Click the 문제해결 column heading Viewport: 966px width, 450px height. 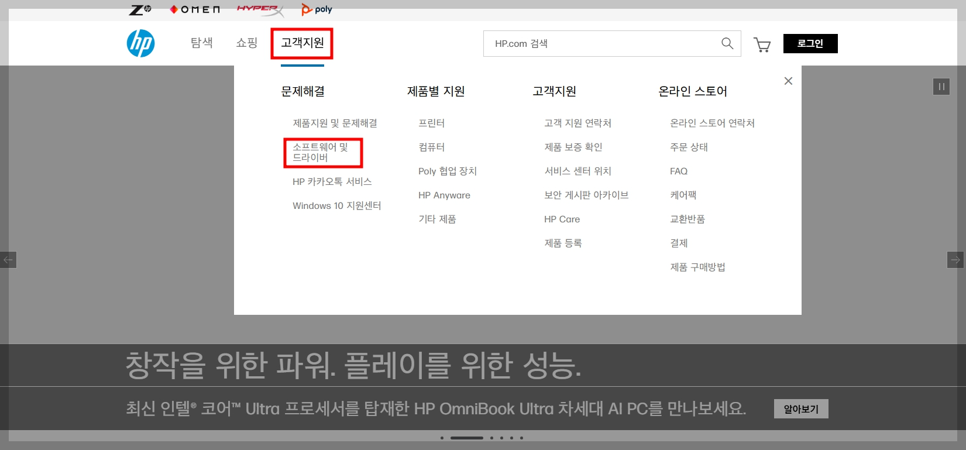click(303, 91)
